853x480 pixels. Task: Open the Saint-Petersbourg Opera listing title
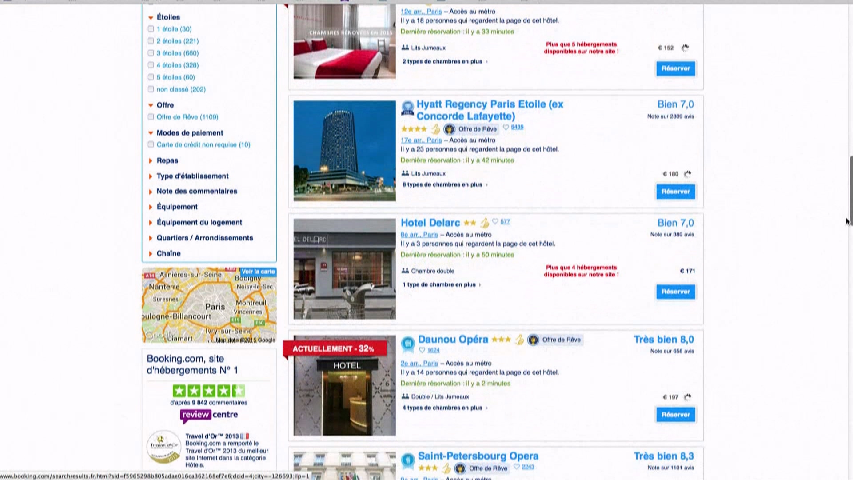pos(478,456)
